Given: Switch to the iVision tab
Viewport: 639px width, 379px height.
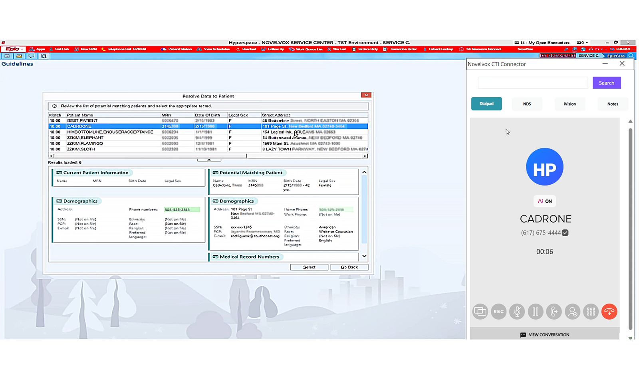Looking at the screenshot, I should tap(570, 104).
